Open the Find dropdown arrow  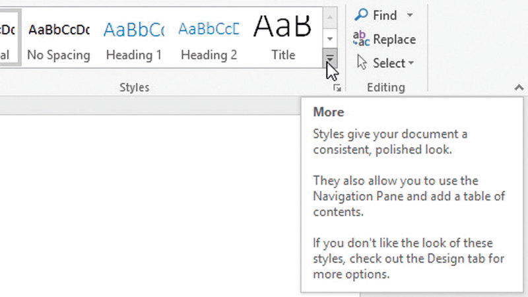410,15
